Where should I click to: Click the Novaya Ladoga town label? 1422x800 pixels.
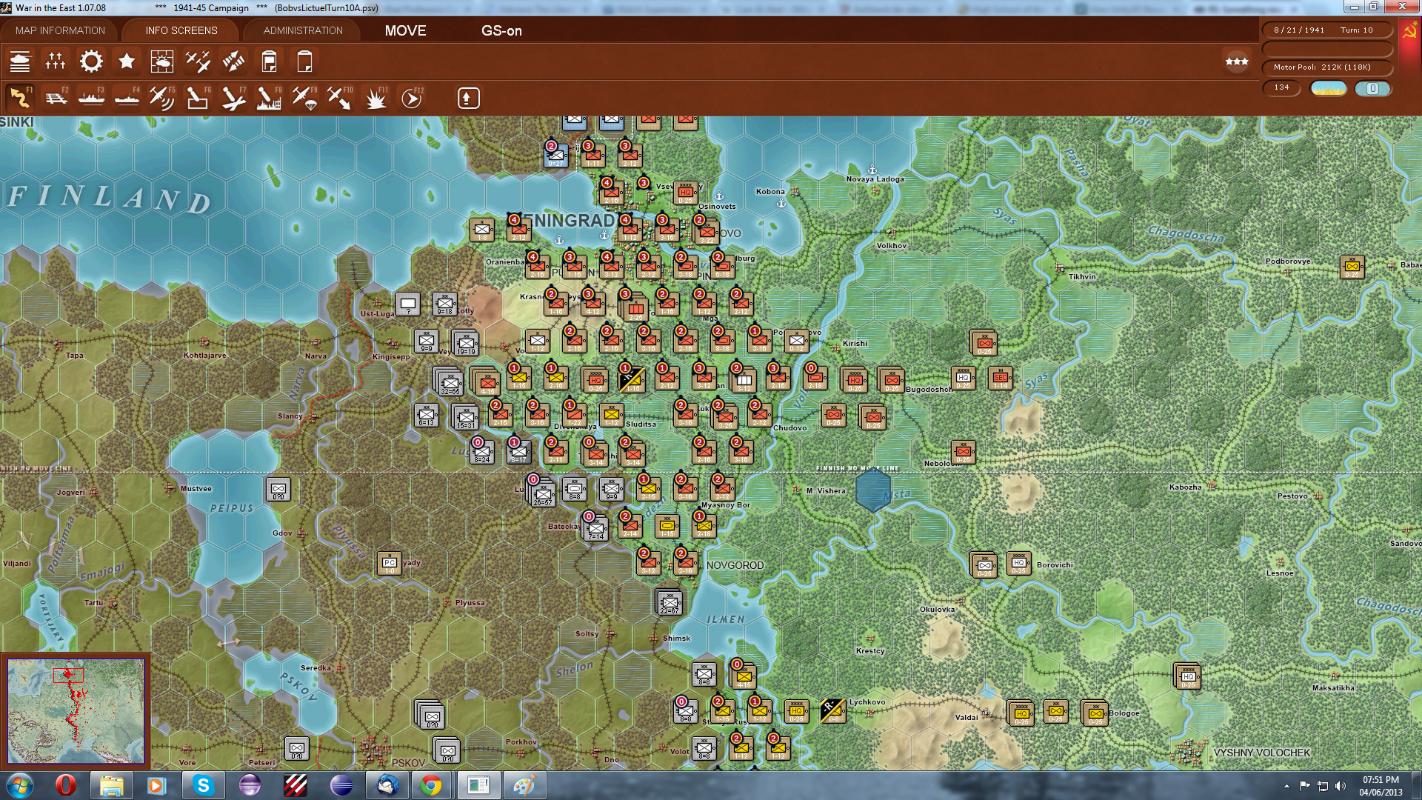(x=875, y=179)
